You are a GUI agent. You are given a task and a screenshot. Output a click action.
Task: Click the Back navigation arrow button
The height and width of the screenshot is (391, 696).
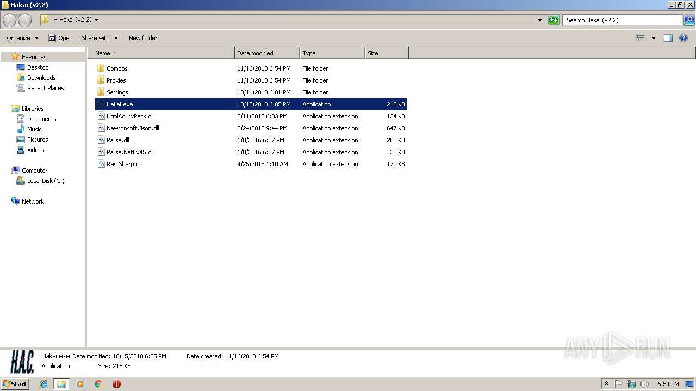tap(10, 20)
